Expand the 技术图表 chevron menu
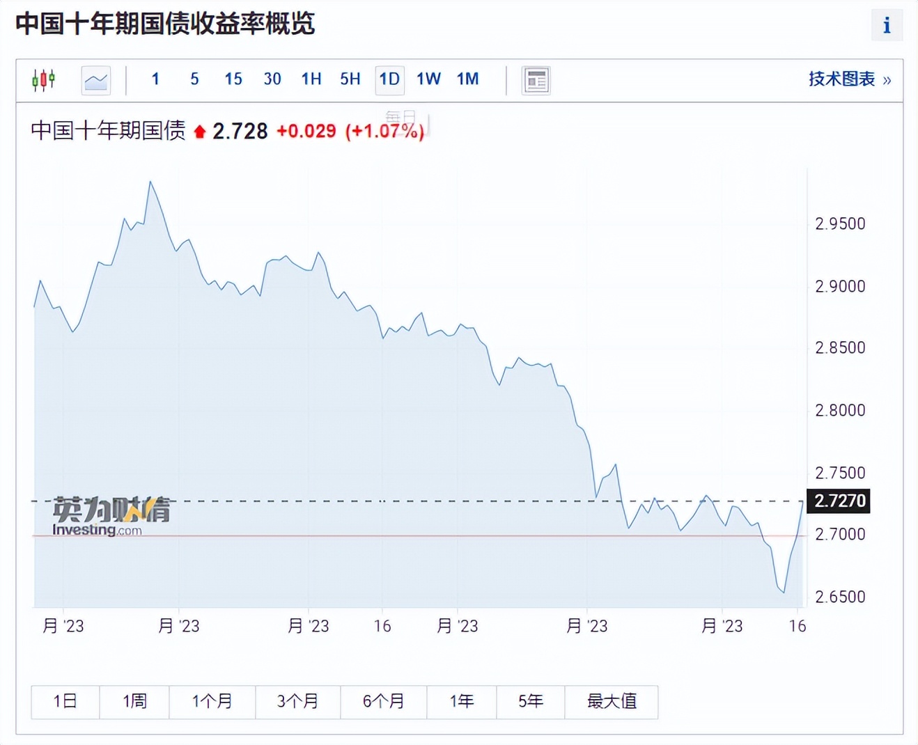 tap(887, 79)
